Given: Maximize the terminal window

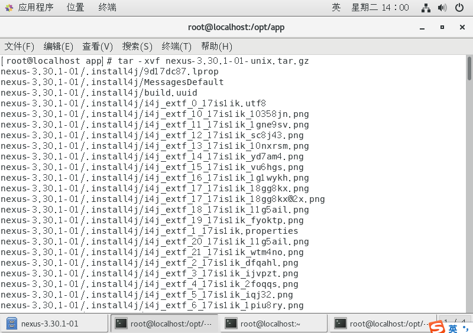Looking at the screenshot, I should [442, 27].
